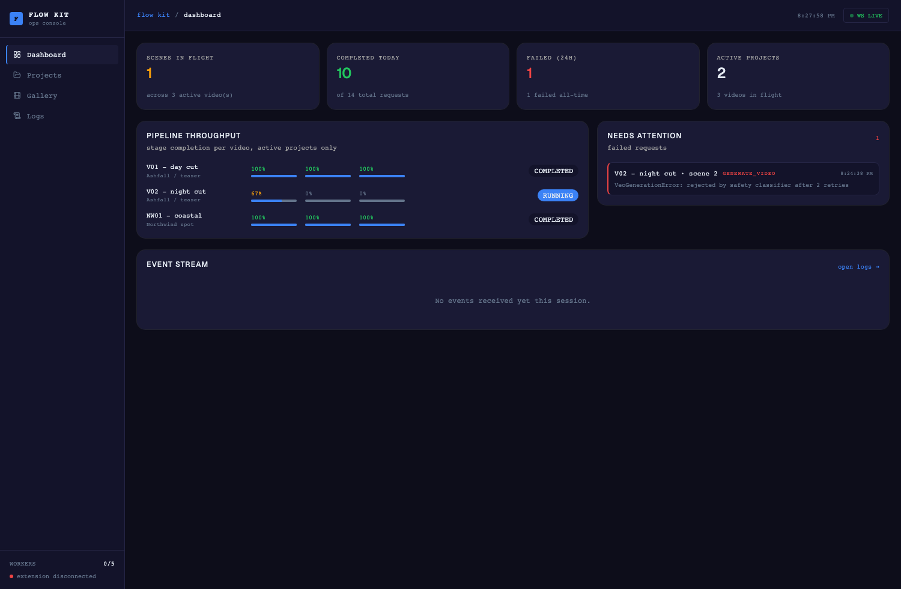Click the 'dashboard' breadcrumb text
Viewport: 901px width, 589px height.
click(202, 15)
